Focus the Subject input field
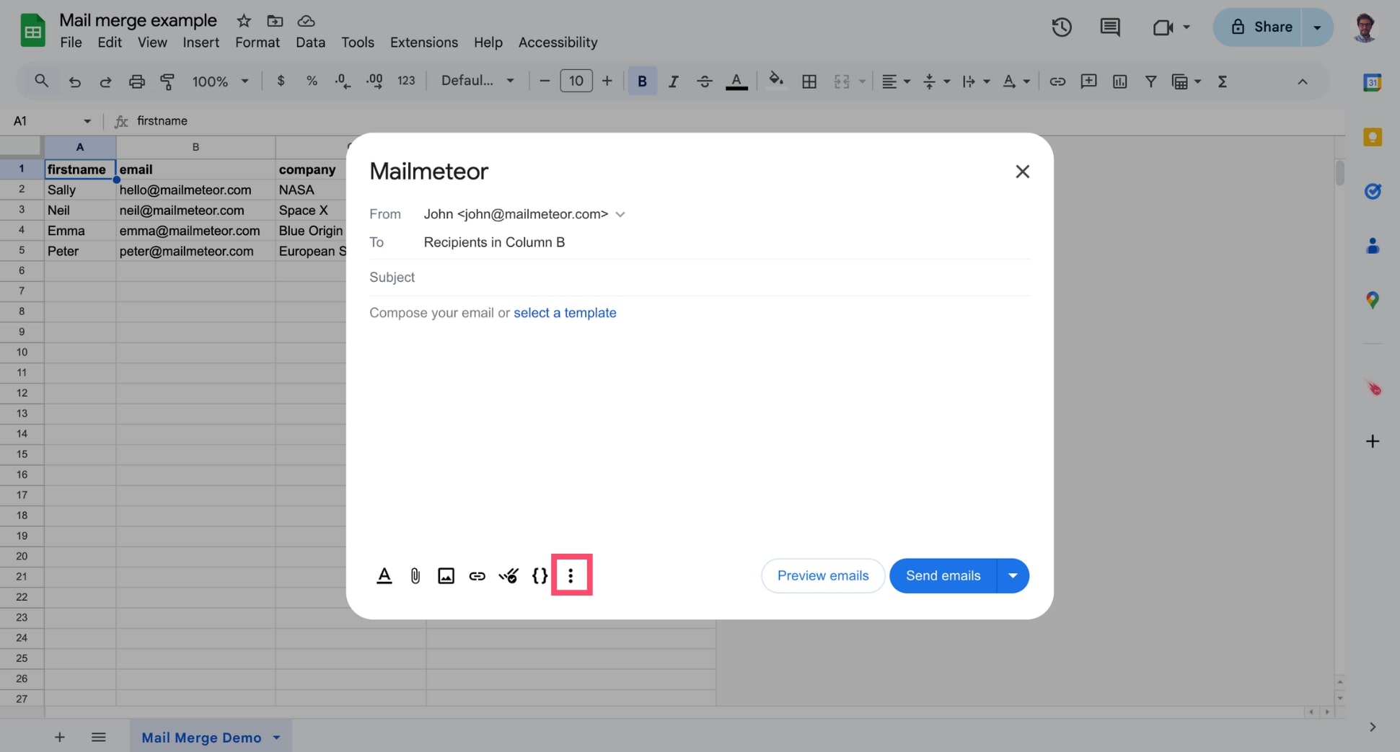 pos(700,277)
